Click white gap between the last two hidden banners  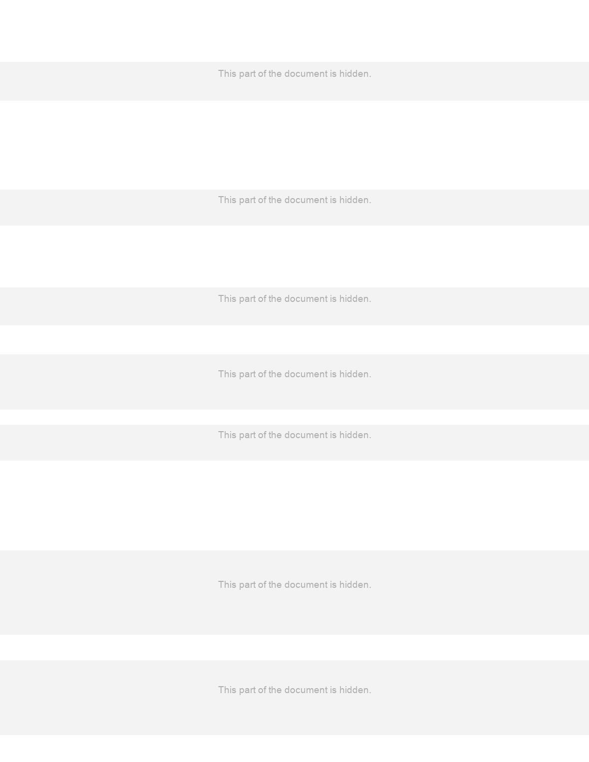[294, 648]
